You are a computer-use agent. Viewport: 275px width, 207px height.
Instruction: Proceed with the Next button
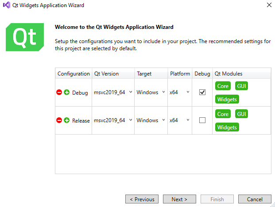click(x=179, y=199)
